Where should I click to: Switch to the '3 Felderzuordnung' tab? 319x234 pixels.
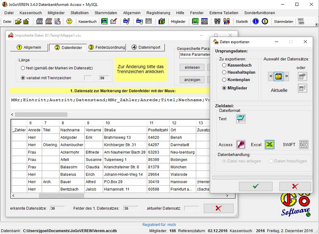tap(107, 47)
